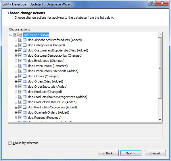
Task: Select dbo.QuarterlyOrders (Added) row text
Action: pyautogui.click(x=49, y=112)
